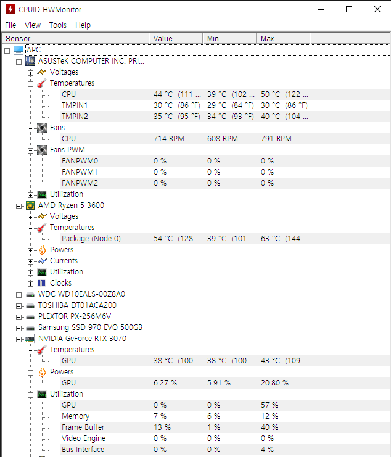The width and height of the screenshot is (391, 457).
Task: Click the motherboard Voltages lightning icon
Action: click(42, 72)
